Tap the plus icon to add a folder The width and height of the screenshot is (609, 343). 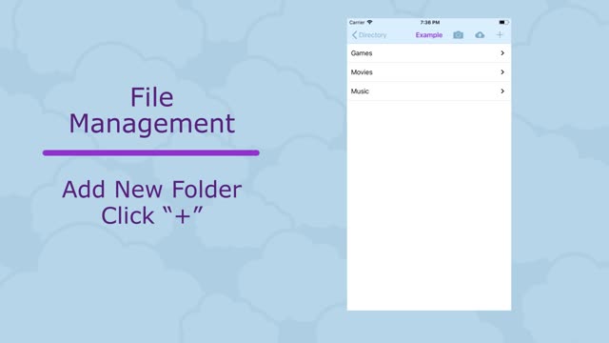pos(500,34)
